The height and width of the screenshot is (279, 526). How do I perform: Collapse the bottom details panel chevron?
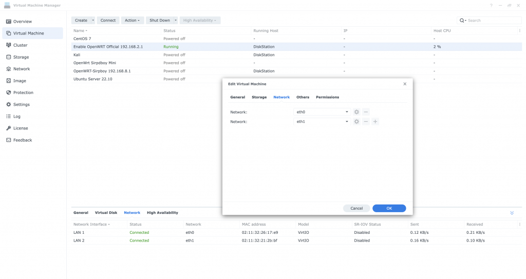coord(512,213)
